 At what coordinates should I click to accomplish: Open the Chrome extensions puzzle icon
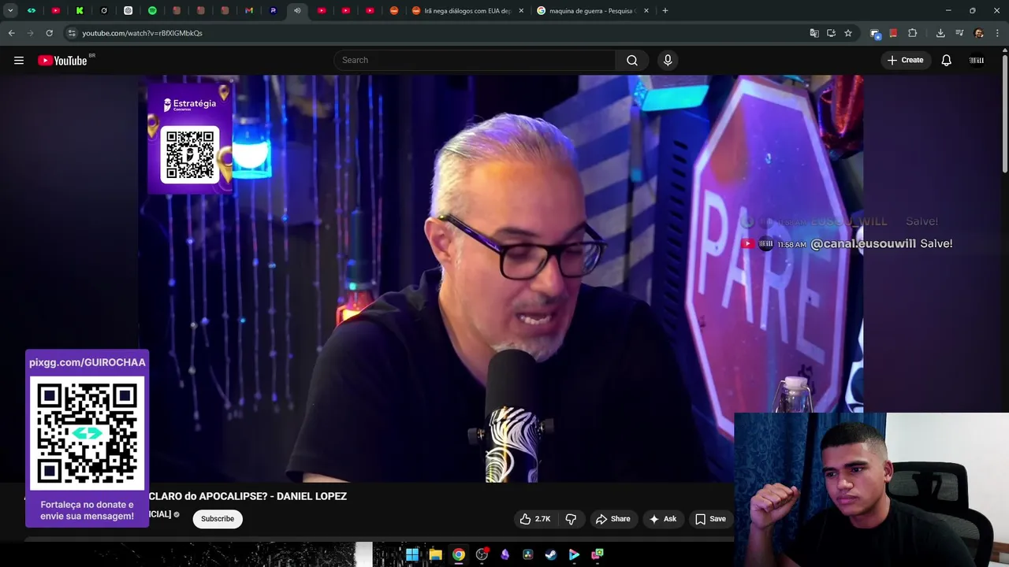[x=913, y=33]
